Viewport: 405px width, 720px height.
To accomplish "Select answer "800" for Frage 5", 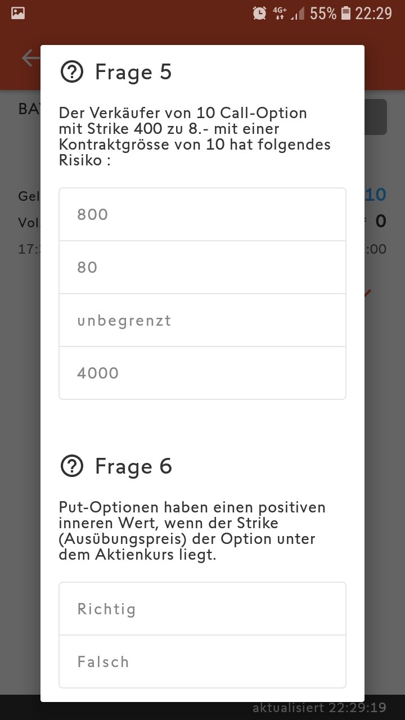I will [x=202, y=214].
